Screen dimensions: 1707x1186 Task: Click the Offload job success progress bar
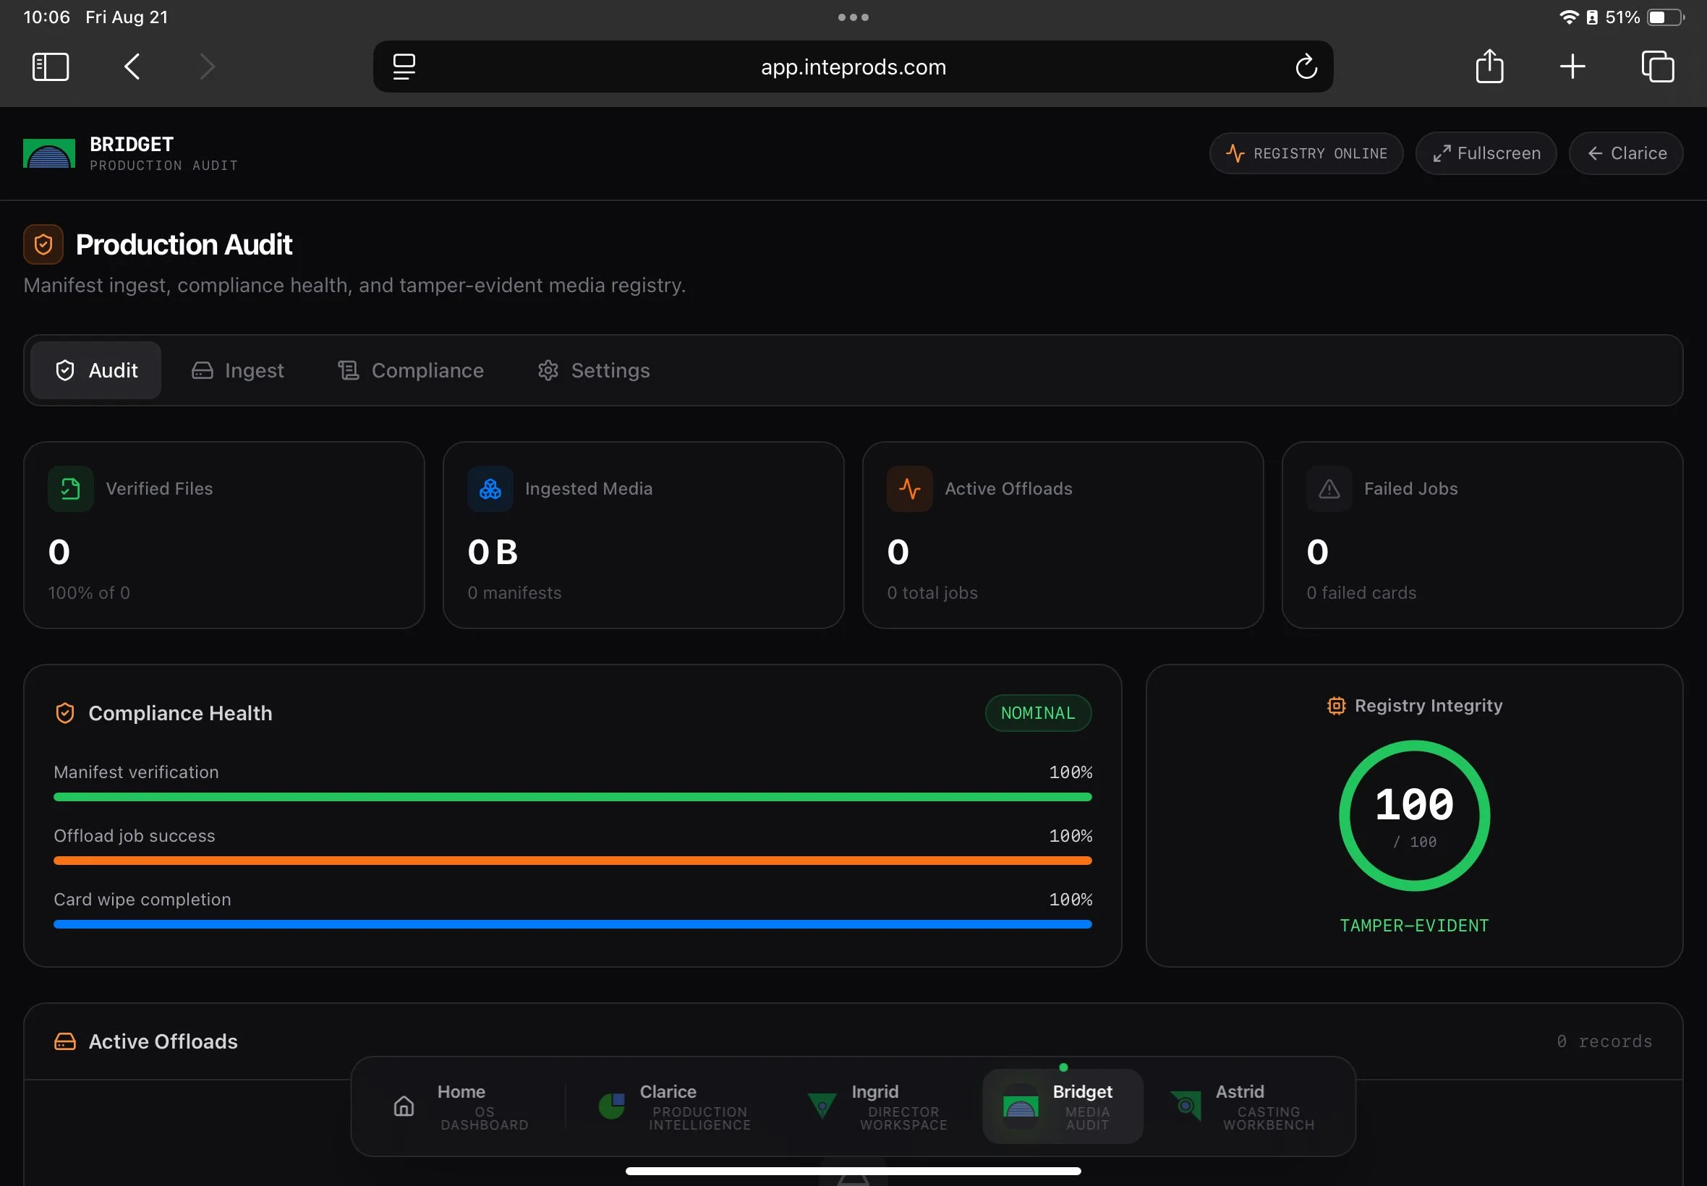(x=572, y=861)
